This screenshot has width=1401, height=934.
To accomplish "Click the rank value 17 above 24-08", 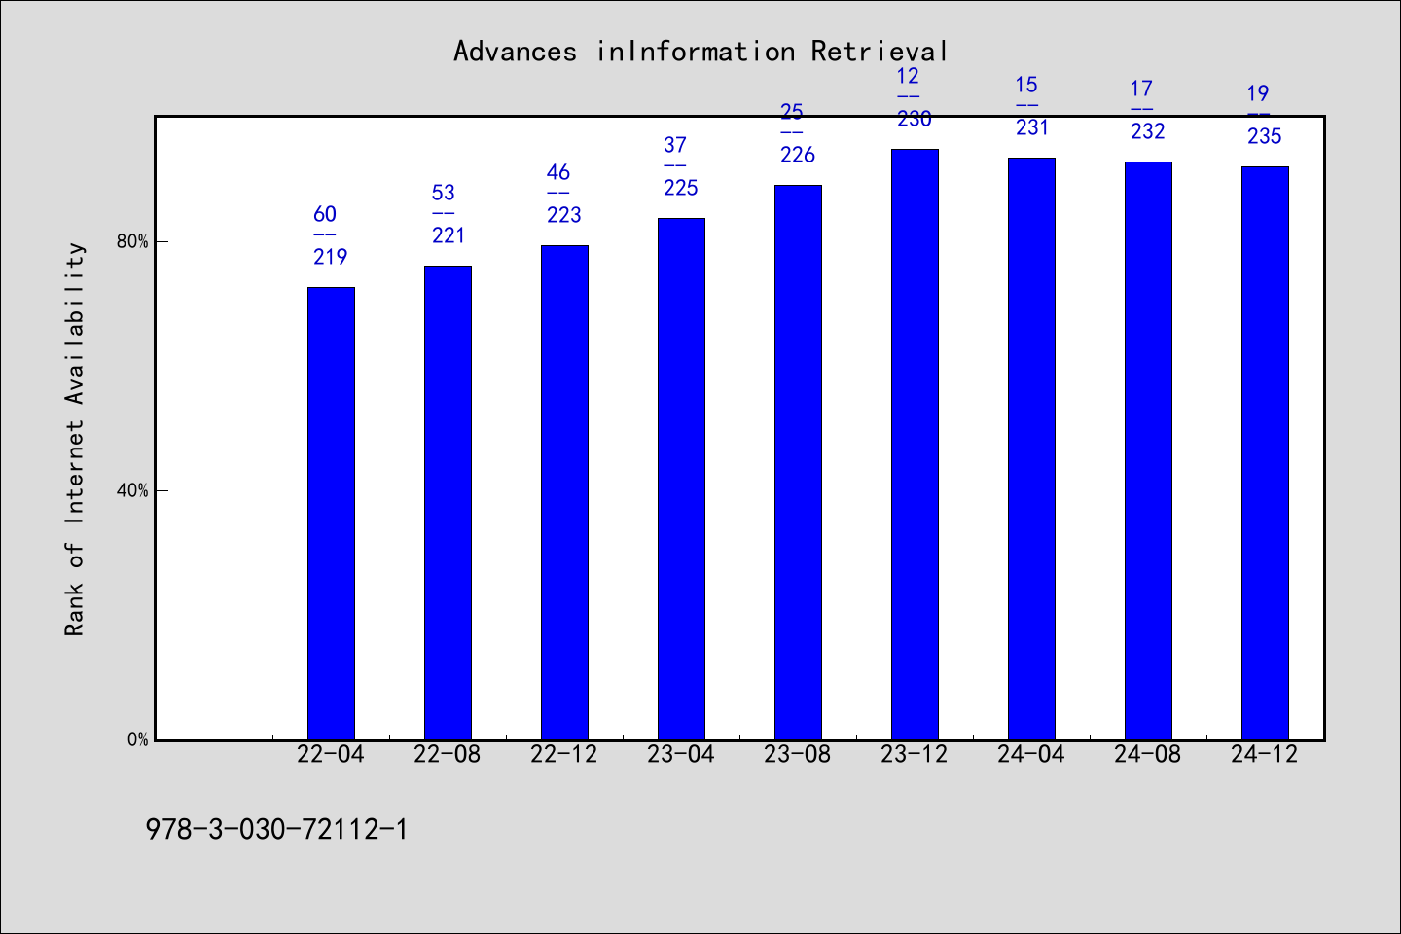I will pyautogui.click(x=1141, y=90).
